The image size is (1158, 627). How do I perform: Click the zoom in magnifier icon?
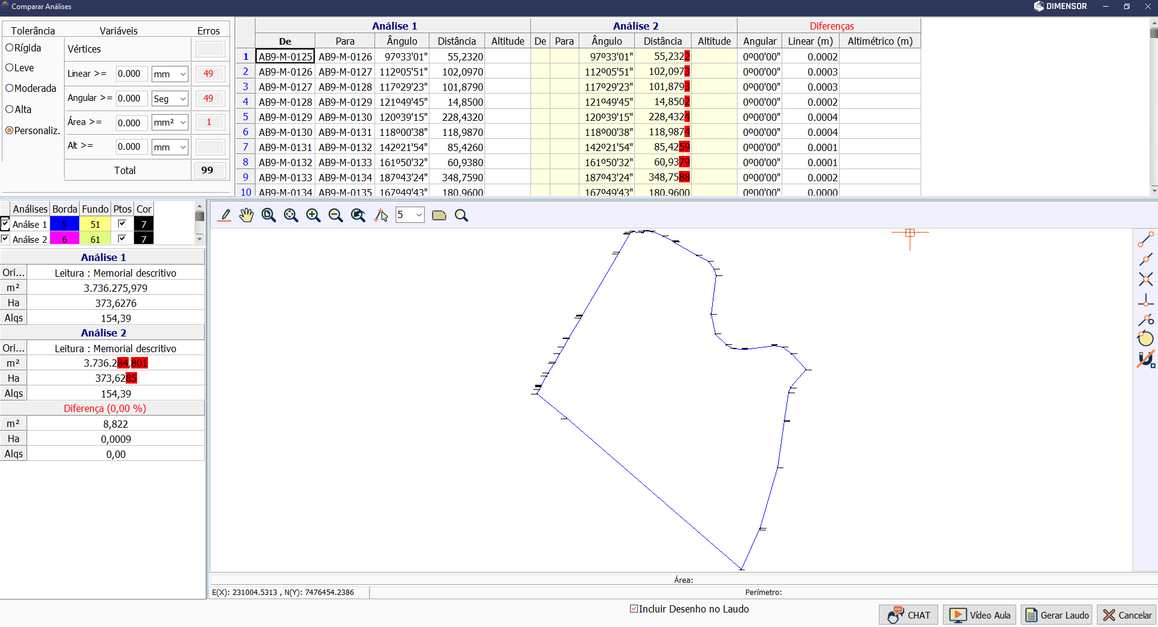pos(313,216)
